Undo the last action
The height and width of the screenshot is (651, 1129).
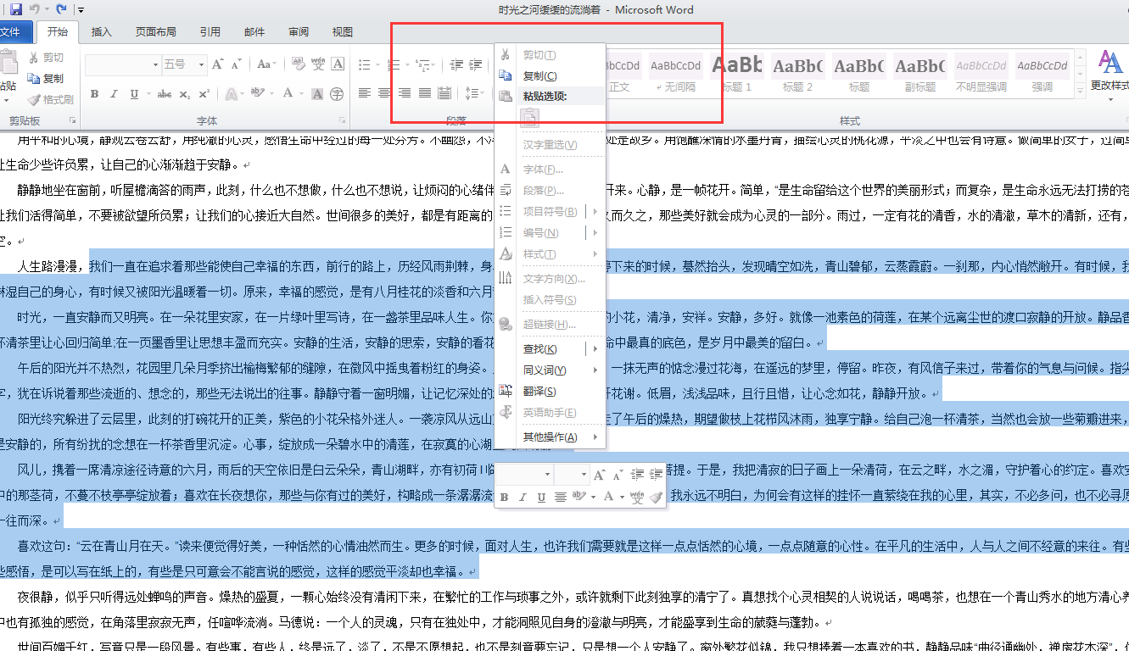coord(35,9)
